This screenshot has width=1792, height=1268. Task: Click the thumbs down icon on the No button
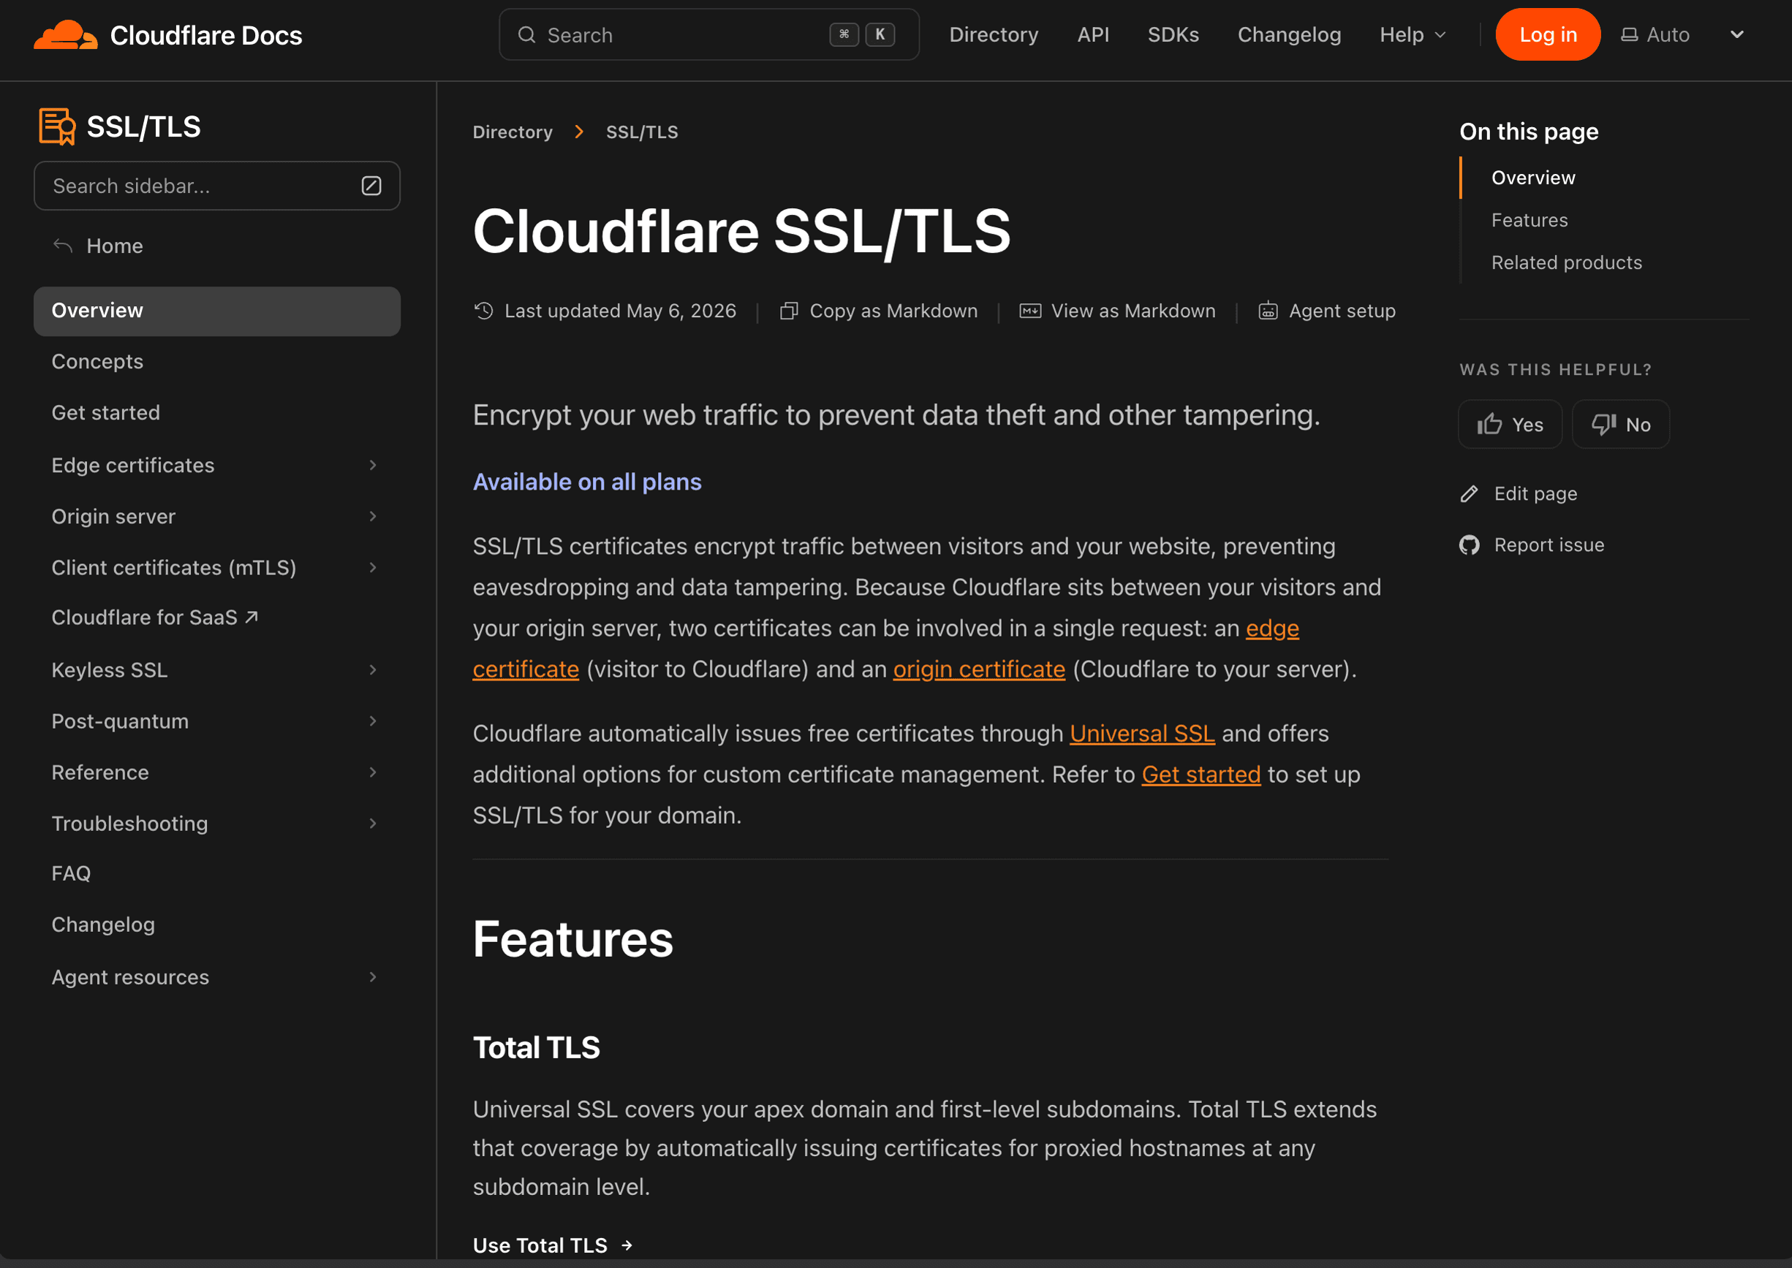[x=1604, y=424]
